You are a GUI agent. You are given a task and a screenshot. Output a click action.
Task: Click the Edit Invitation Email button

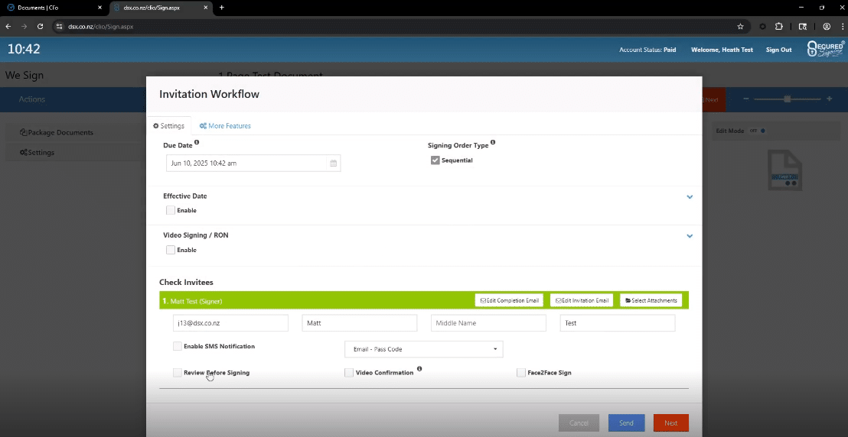pos(582,300)
